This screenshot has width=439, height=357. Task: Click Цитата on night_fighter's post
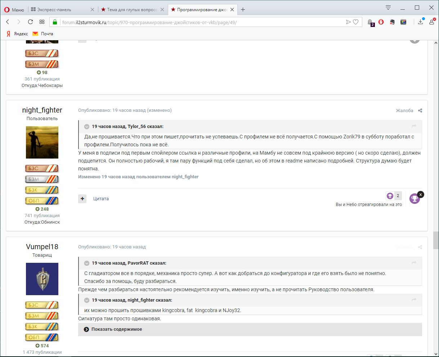pyautogui.click(x=101, y=198)
